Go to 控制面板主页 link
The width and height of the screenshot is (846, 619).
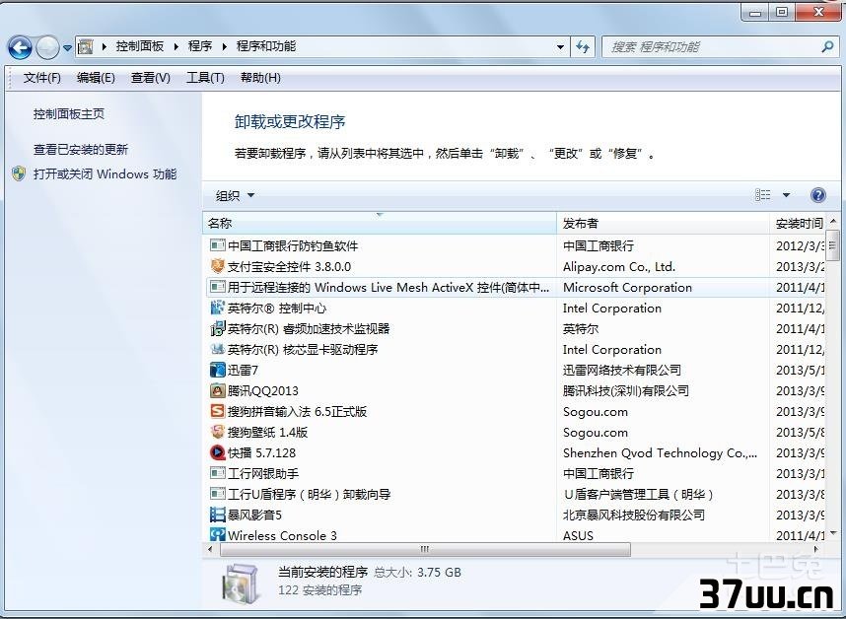[x=68, y=113]
